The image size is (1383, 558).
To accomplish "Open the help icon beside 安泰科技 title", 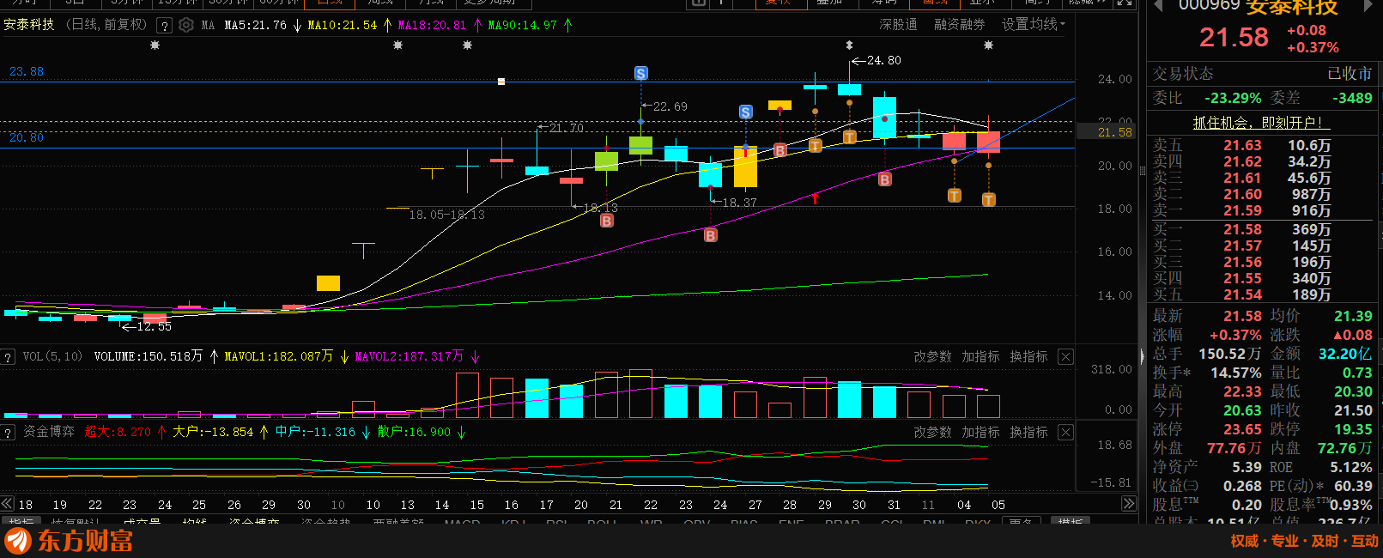I will point(165,26).
